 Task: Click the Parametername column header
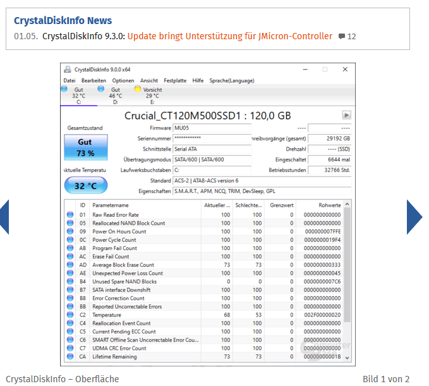coord(145,205)
